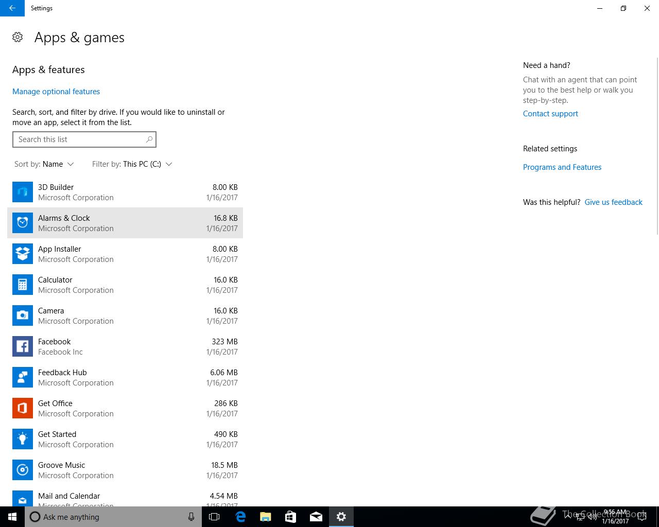Click the Cortana microphone icon

[x=191, y=517]
